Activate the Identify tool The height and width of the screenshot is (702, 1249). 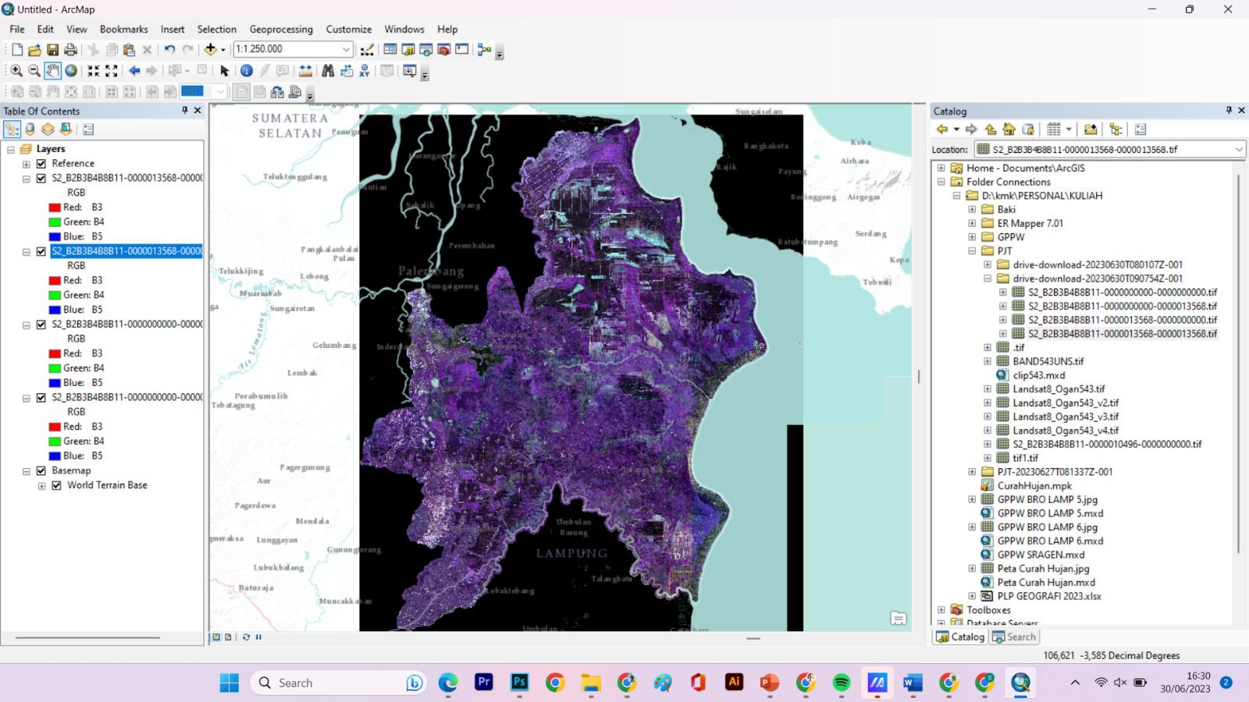246,71
